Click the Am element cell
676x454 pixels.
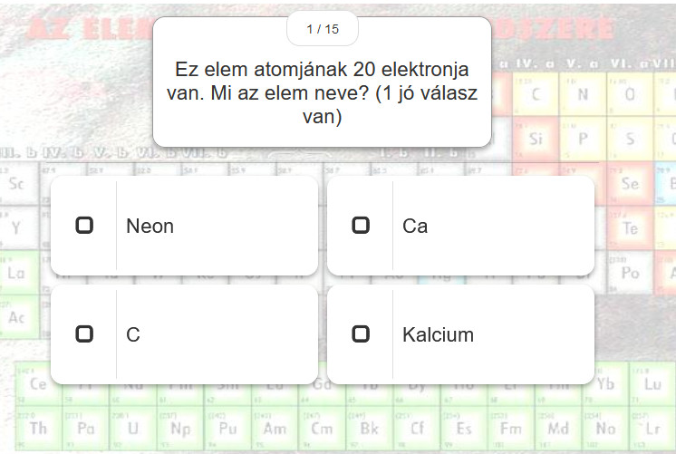click(x=275, y=428)
